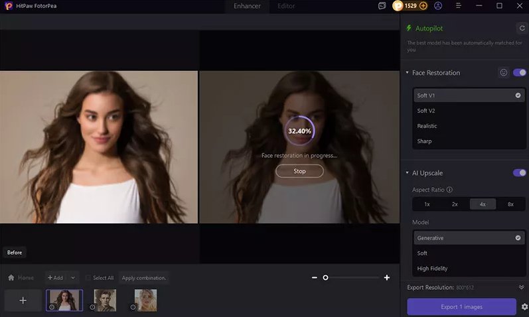Choose the Soft upscale model
This screenshot has width=529, height=317.
[x=469, y=253]
